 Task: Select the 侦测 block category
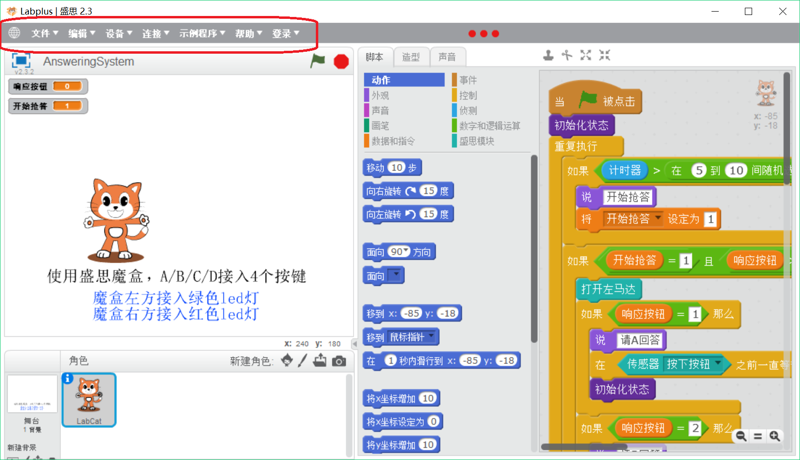click(468, 110)
